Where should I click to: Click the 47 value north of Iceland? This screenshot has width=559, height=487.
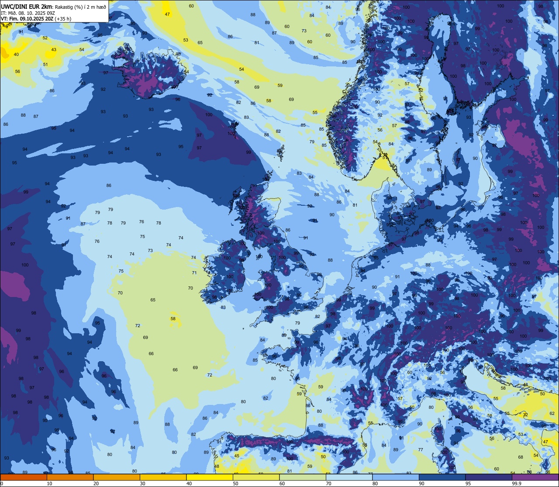point(167,14)
